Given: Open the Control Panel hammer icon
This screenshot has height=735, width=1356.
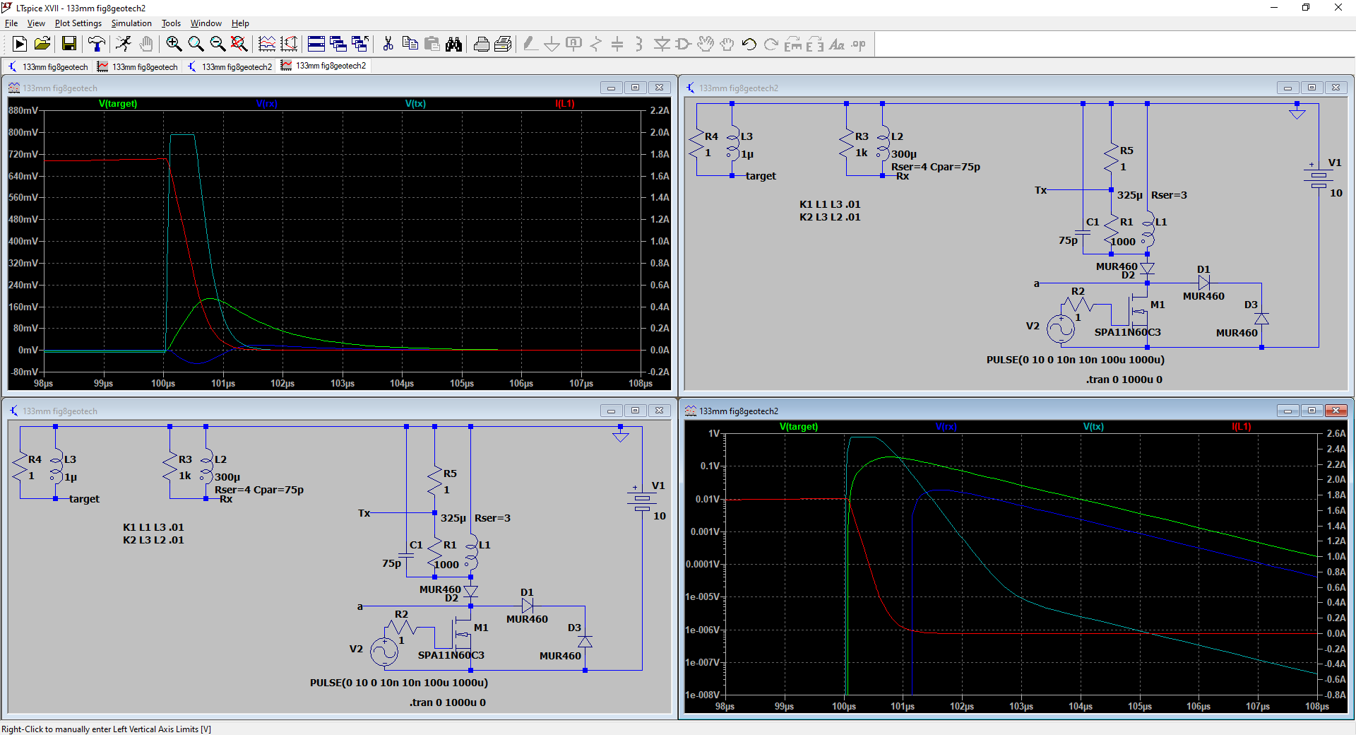Looking at the screenshot, I should tap(97, 45).
